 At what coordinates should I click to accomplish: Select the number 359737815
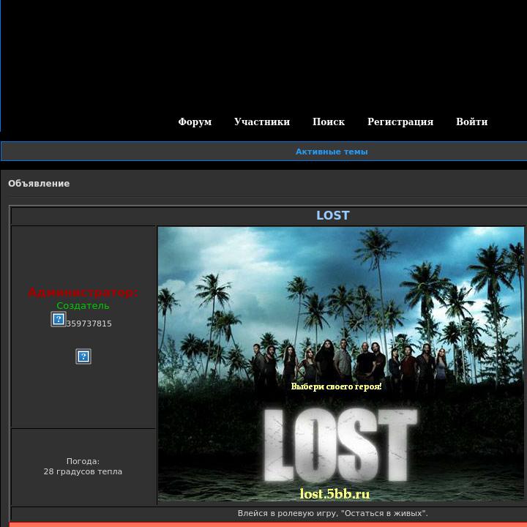point(89,324)
